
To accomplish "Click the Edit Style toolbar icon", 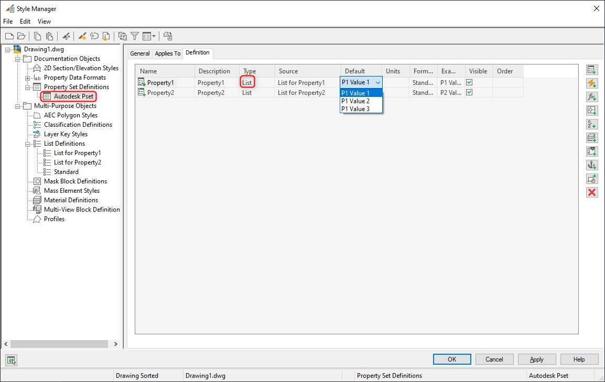I will point(67,36).
